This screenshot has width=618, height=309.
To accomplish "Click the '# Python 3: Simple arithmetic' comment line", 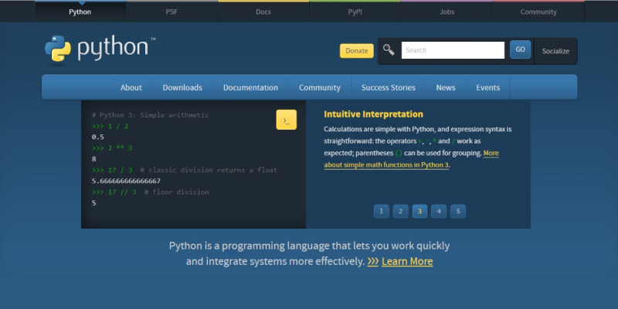I will (150, 115).
